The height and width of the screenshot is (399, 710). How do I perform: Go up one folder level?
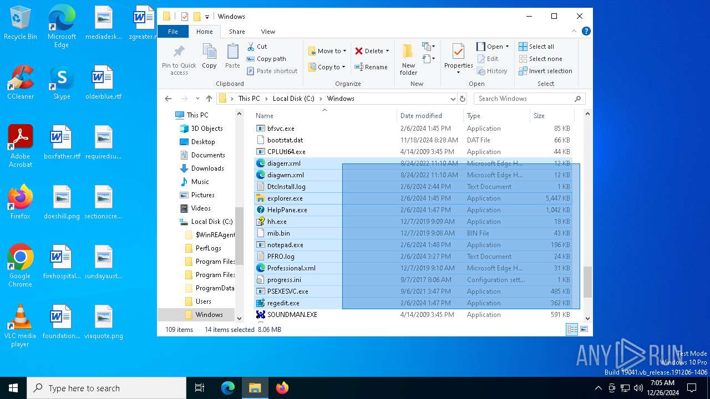209,99
